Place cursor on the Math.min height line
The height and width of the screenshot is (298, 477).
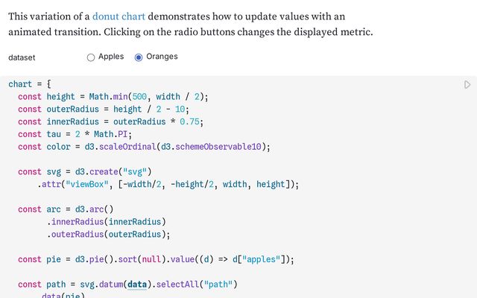pos(112,97)
